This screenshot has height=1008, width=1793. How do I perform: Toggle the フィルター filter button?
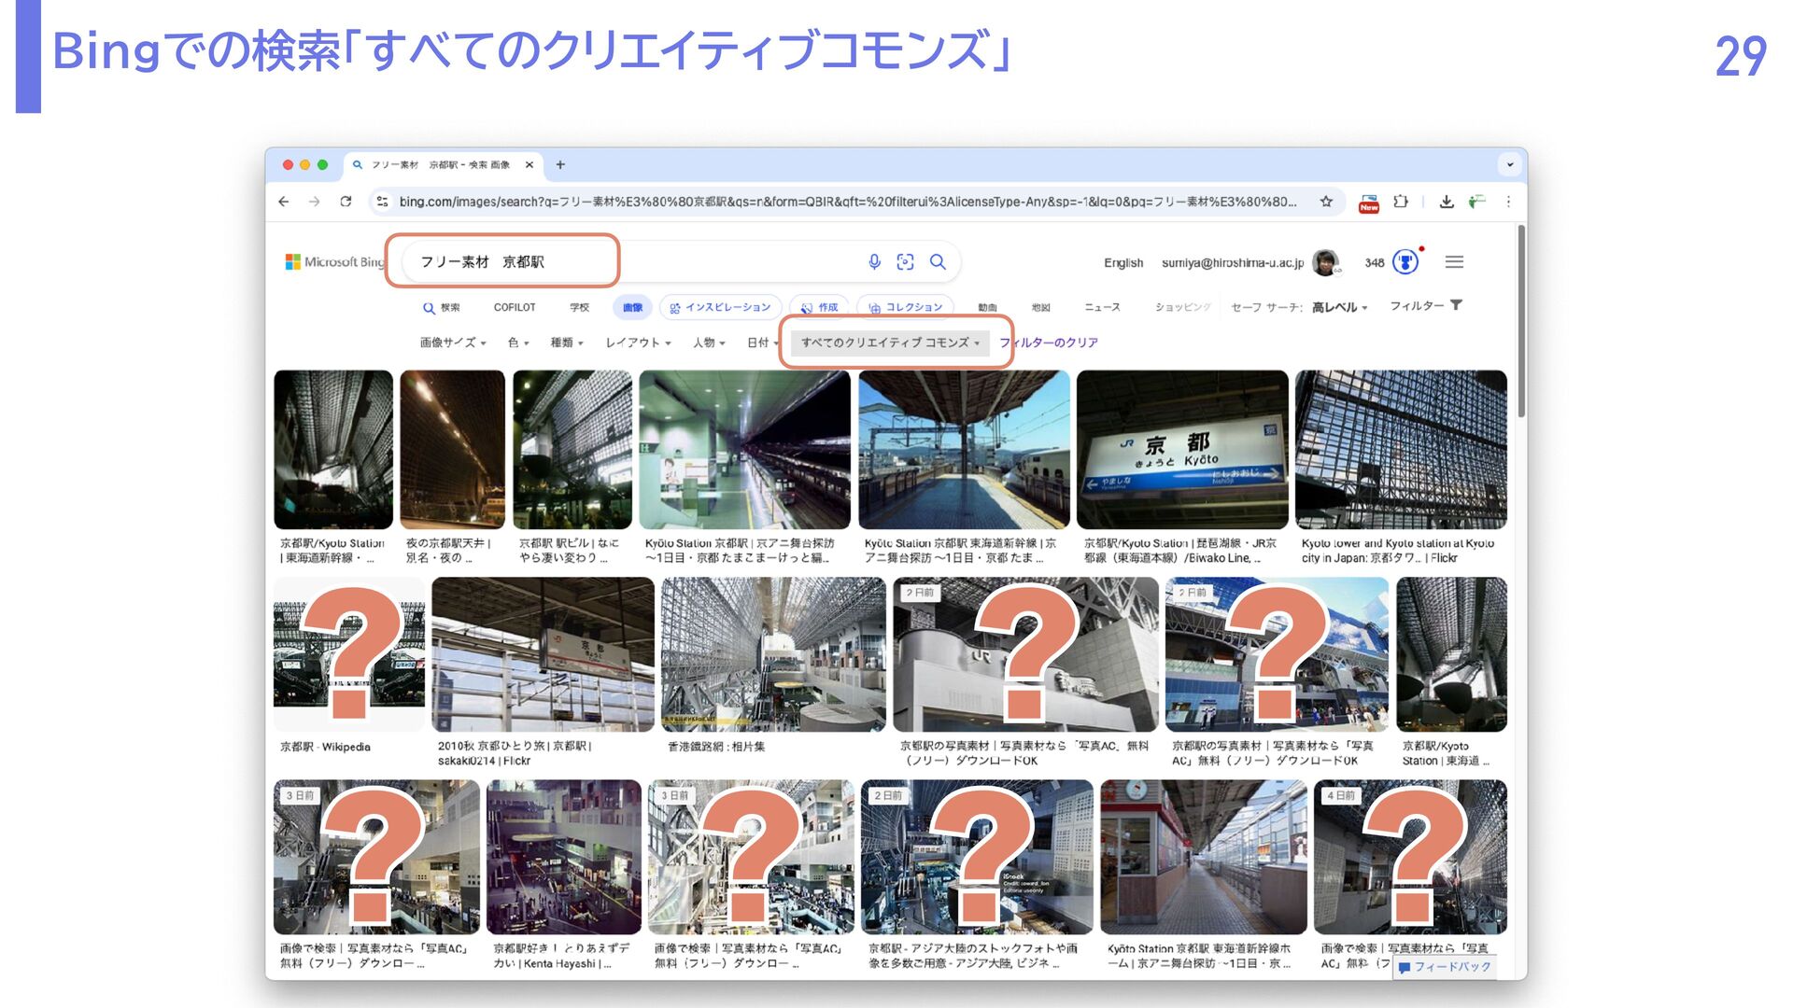coord(1425,306)
